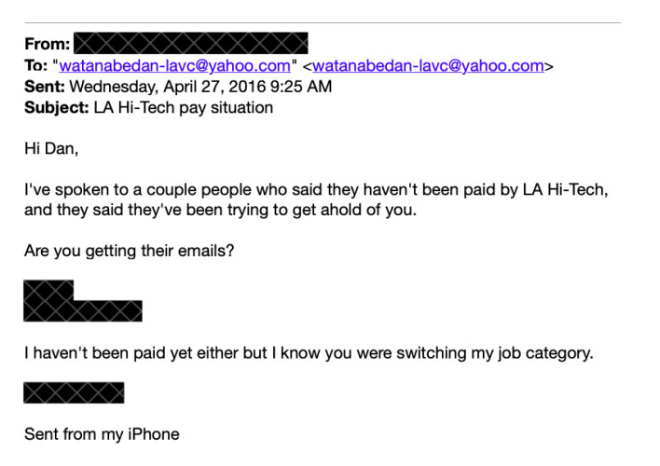Image resolution: width=660 pixels, height=466 pixels.
Task: Click the bold "Sent:" label
Action: coord(45,87)
